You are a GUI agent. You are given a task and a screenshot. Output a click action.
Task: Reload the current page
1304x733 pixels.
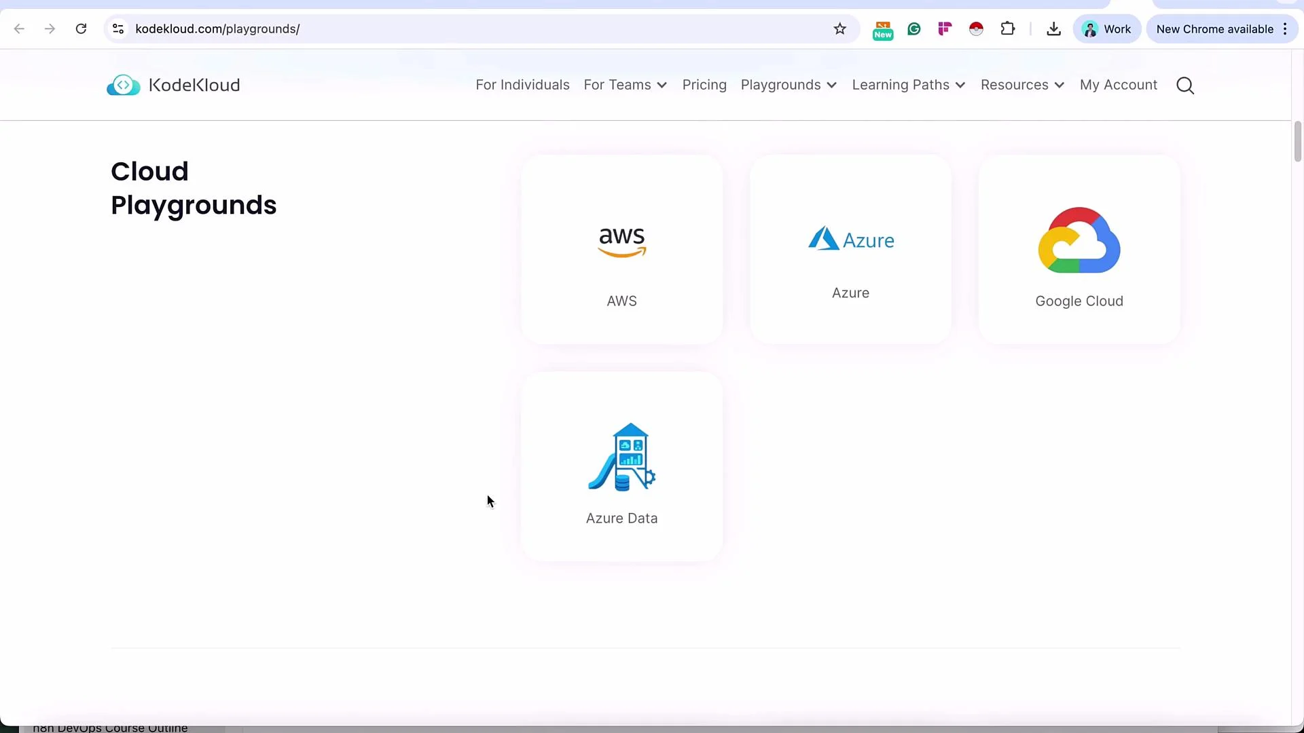coord(81,29)
